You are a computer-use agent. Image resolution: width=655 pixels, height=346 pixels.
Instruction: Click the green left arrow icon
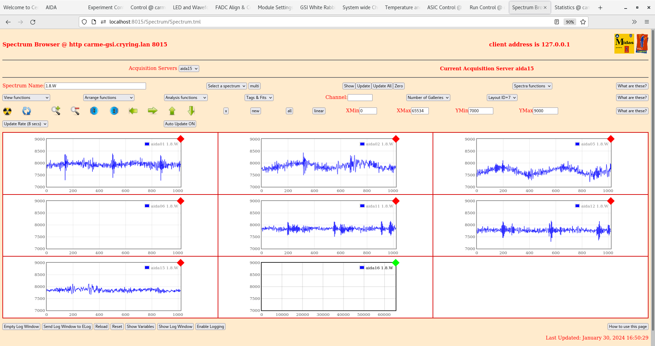[133, 111]
